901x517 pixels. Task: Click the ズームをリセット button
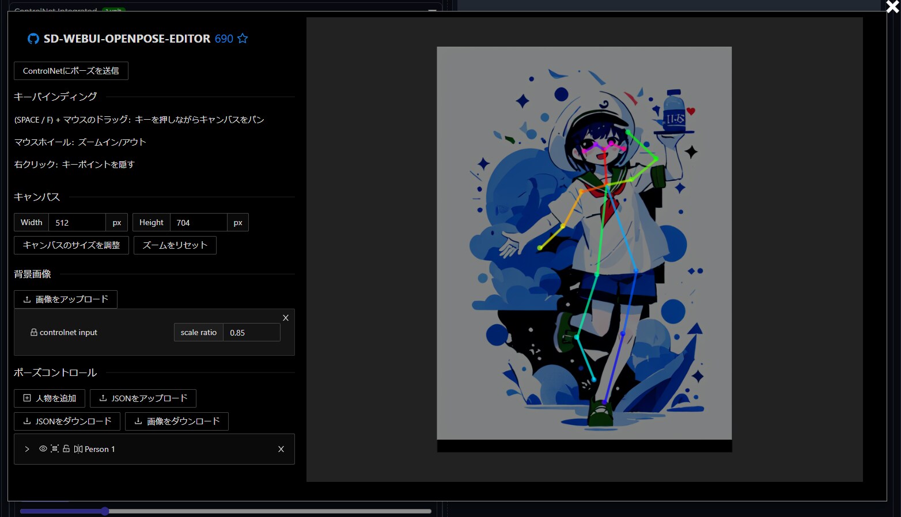[175, 245]
